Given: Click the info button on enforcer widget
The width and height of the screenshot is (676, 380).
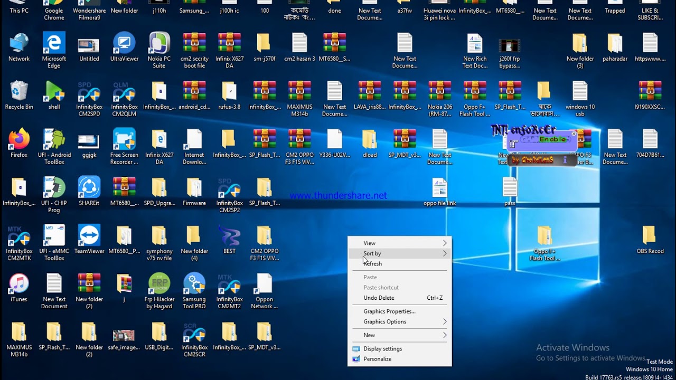Looking at the screenshot, I should click(565, 159).
